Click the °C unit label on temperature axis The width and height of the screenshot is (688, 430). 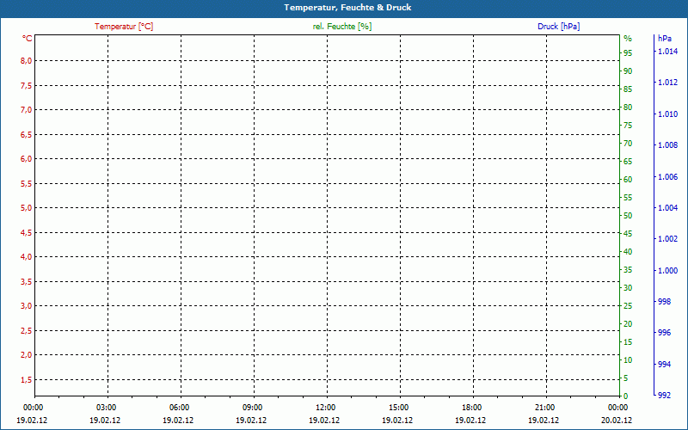[x=28, y=39]
